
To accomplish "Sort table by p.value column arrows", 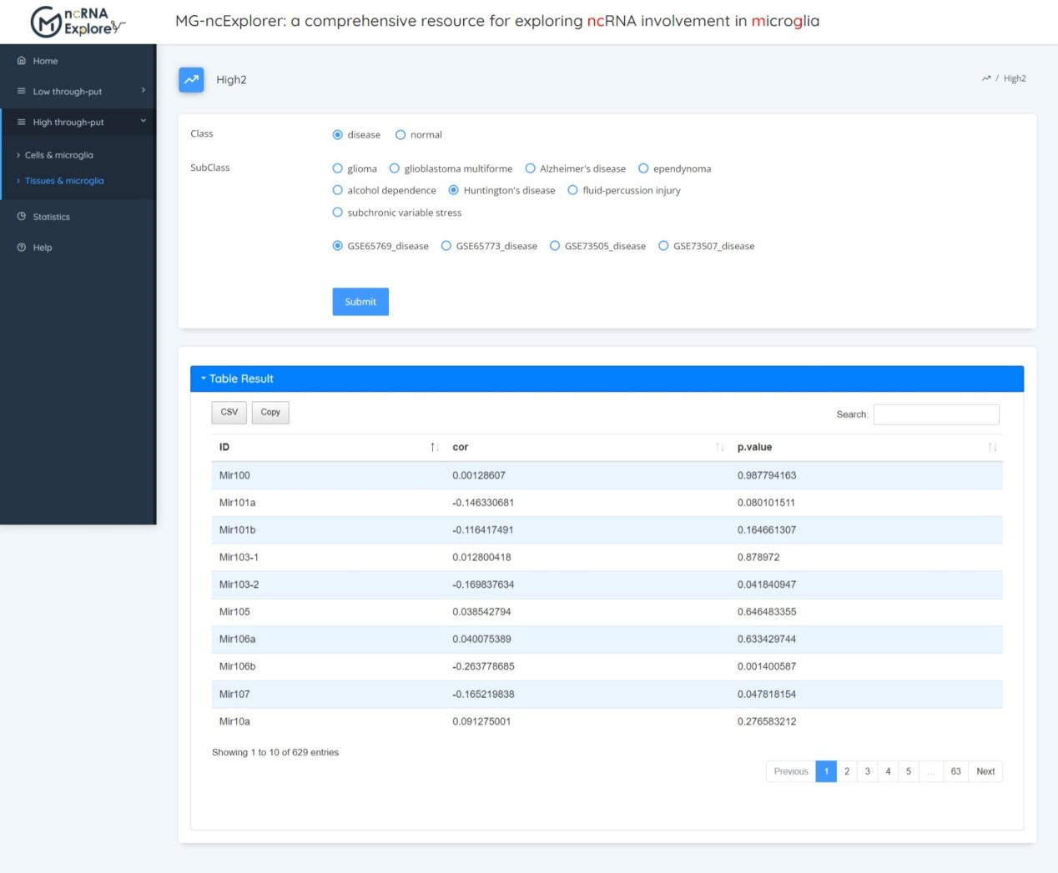I will pyautogui.click(x=992, y=448).
